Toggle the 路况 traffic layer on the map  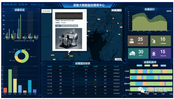coord(118,59)
